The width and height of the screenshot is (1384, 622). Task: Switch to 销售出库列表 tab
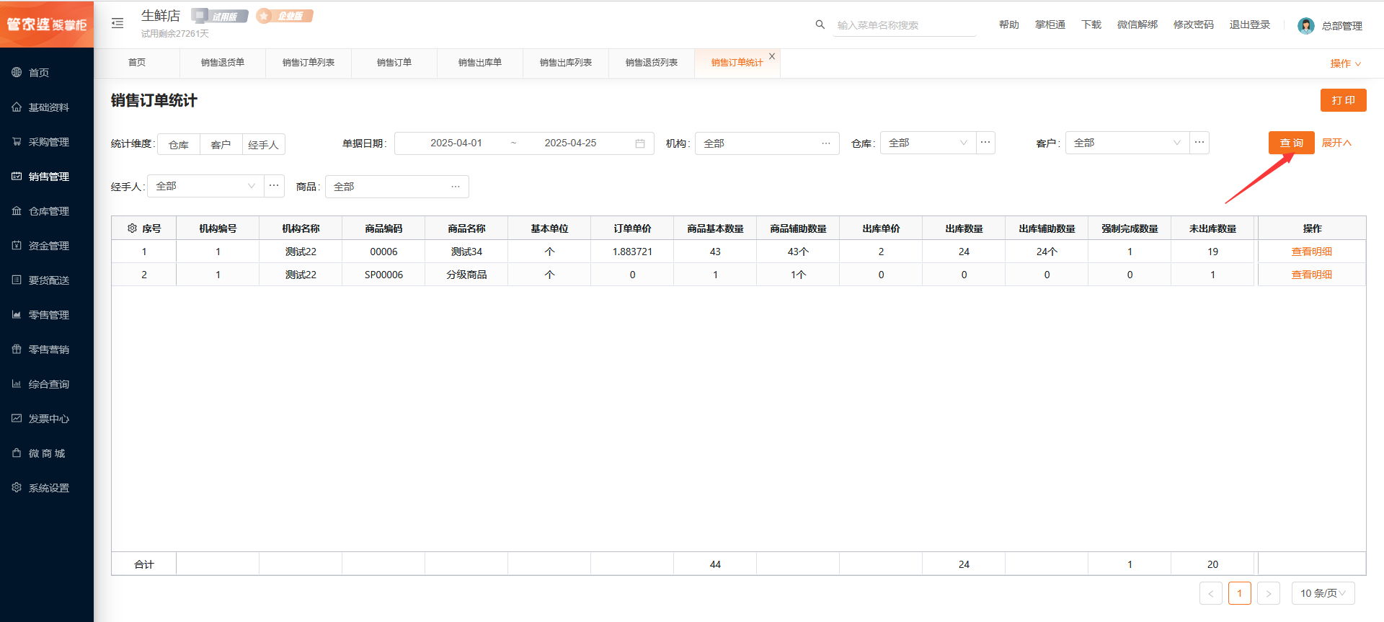coord(566,63)
